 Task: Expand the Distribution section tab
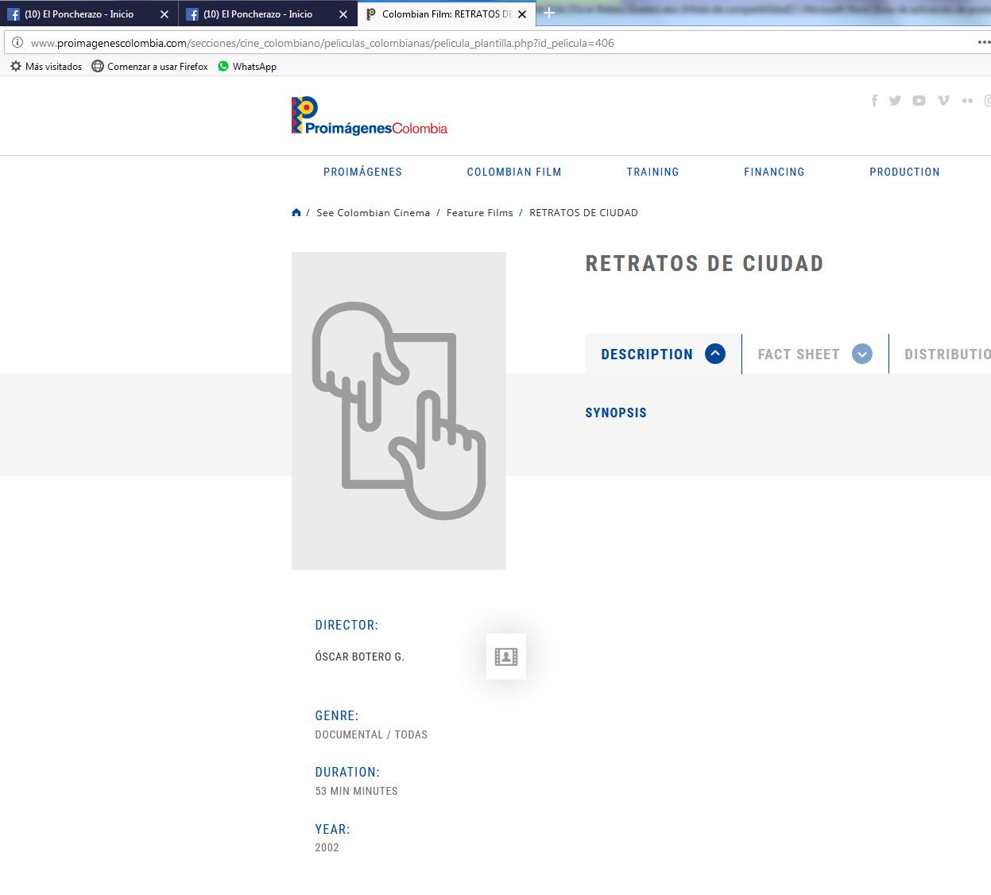946,355
